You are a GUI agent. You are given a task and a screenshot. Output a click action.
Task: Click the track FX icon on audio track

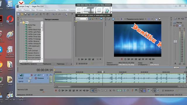click(39, 75)
